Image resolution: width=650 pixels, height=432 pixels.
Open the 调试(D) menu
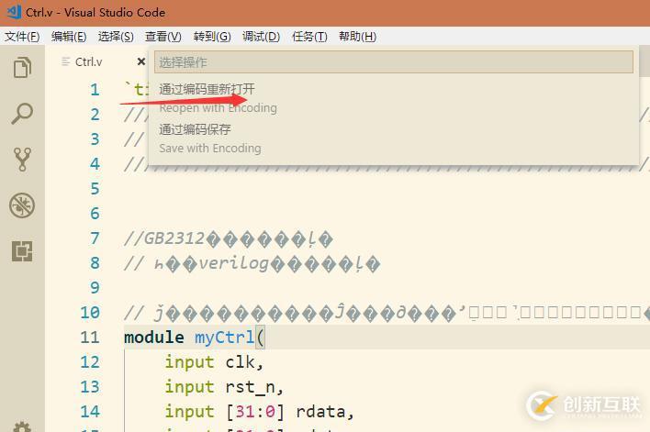261,37
